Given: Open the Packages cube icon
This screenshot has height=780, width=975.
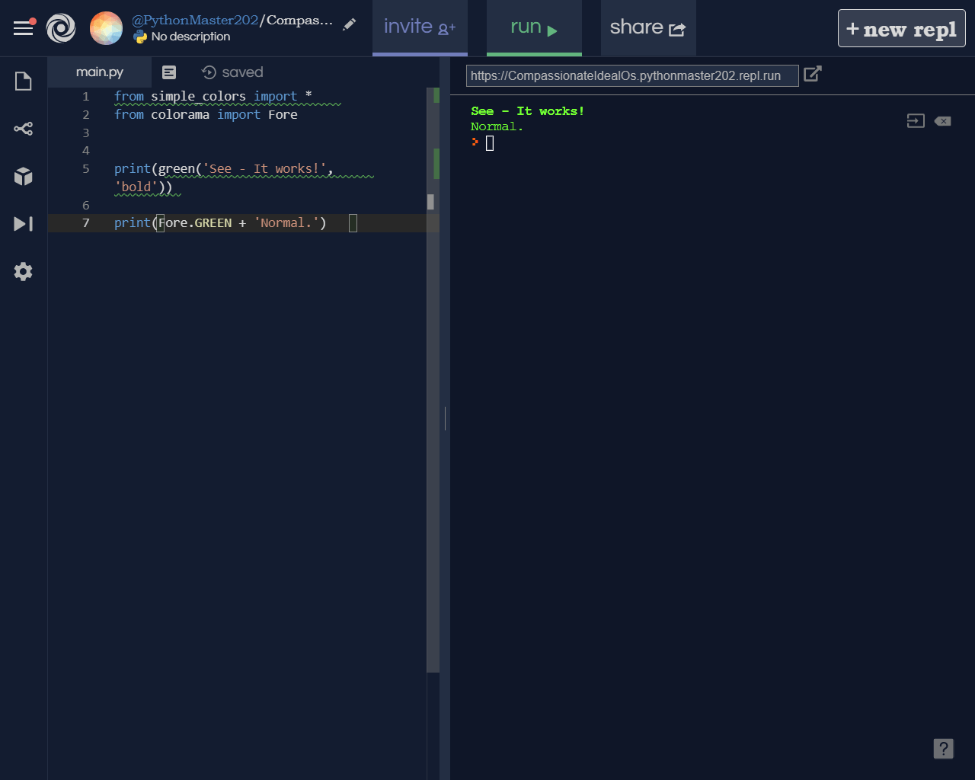Looking at the screenshot, I should coord(24,177).
